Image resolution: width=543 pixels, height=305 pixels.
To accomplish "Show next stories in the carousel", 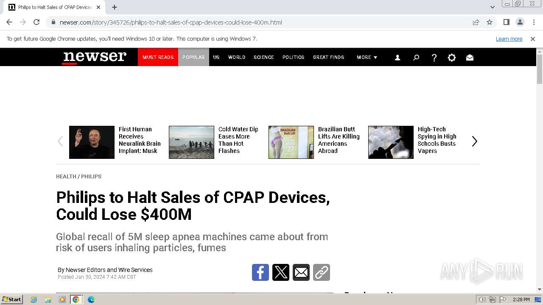I will tap(475, 141).
